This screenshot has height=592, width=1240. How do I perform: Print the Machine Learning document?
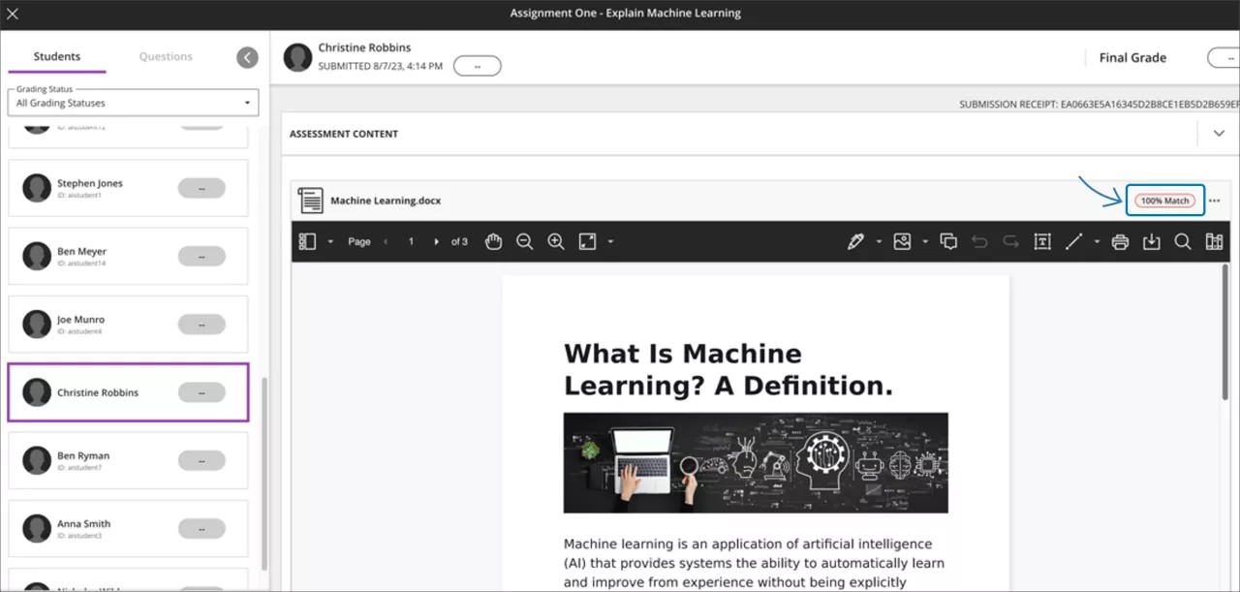click(x=1120, y=242)
